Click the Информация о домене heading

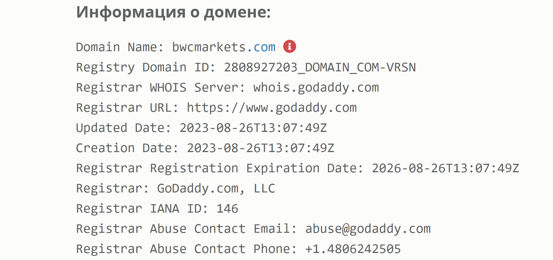[x=173, y=12]
